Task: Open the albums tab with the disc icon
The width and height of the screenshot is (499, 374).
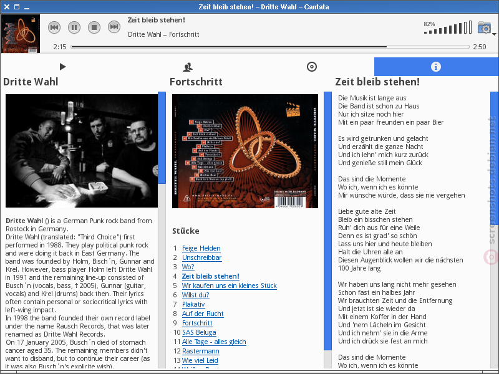Action: click(x=312, y=67)
